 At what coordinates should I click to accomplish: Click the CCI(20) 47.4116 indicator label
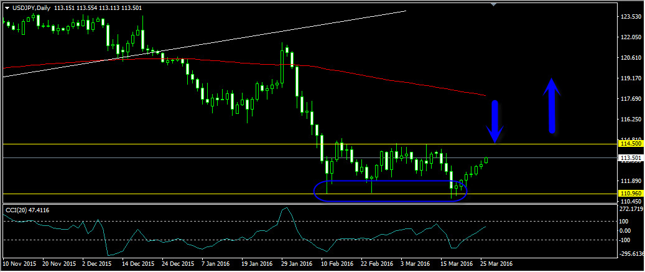(x=27, y=210)
